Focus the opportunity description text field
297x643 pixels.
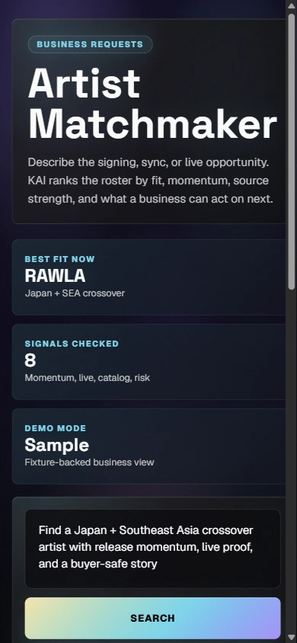click(152, 549)
